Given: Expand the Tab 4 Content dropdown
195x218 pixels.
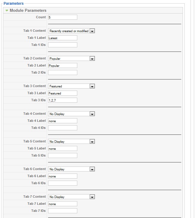Looking at the screenshot, I should tap(71, 114).
